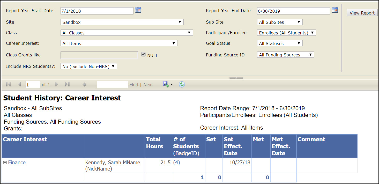Collapse the parameters pane with the splitter arrow
This screenshot has width=379, height=184.
[x=236, y=78]
